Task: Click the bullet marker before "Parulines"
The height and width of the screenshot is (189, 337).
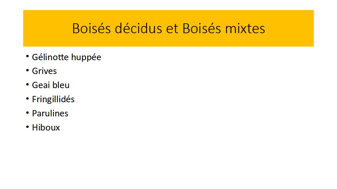Action: pos(27,113)
